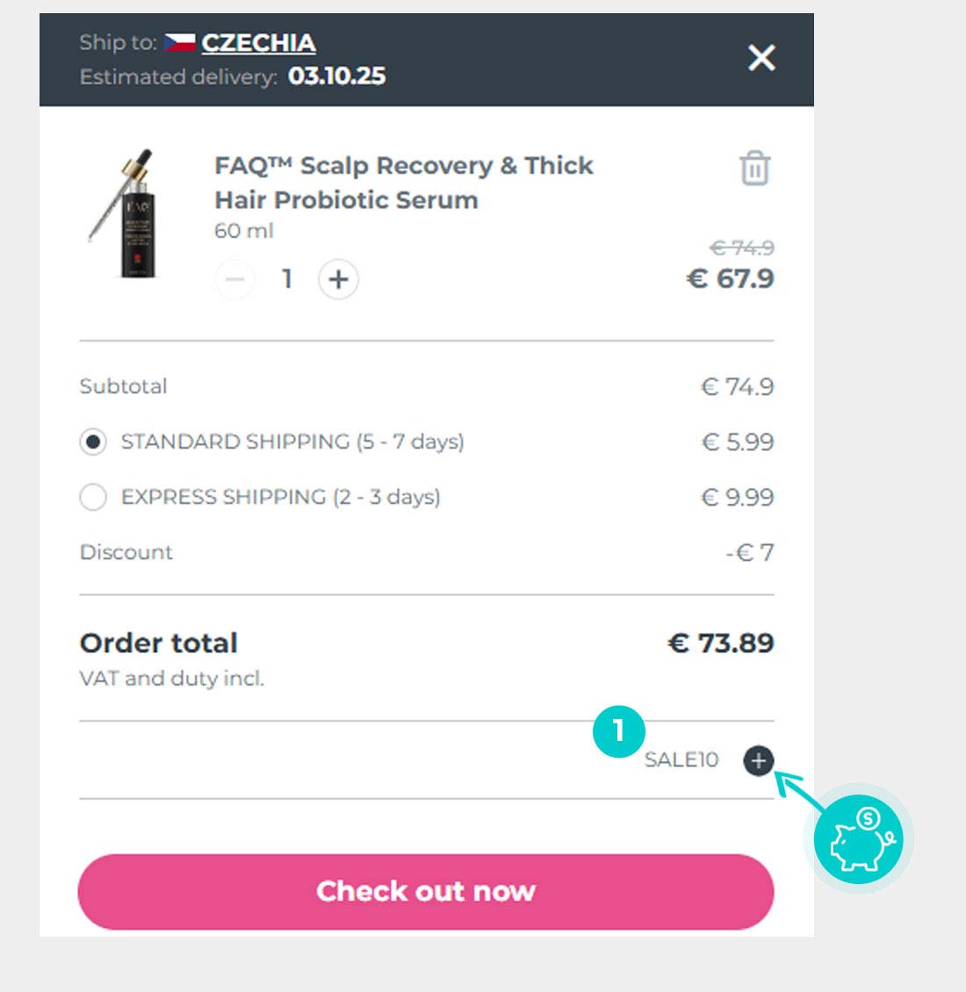
Task: Decrease serum quantity with minus button
Action: coord(234,280)
